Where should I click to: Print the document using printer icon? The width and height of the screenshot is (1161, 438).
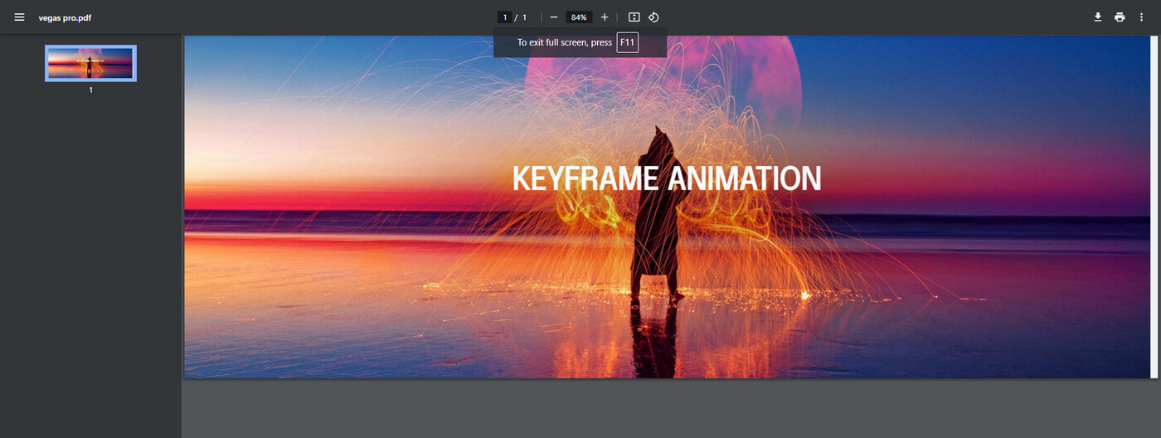click(1120, 17)
